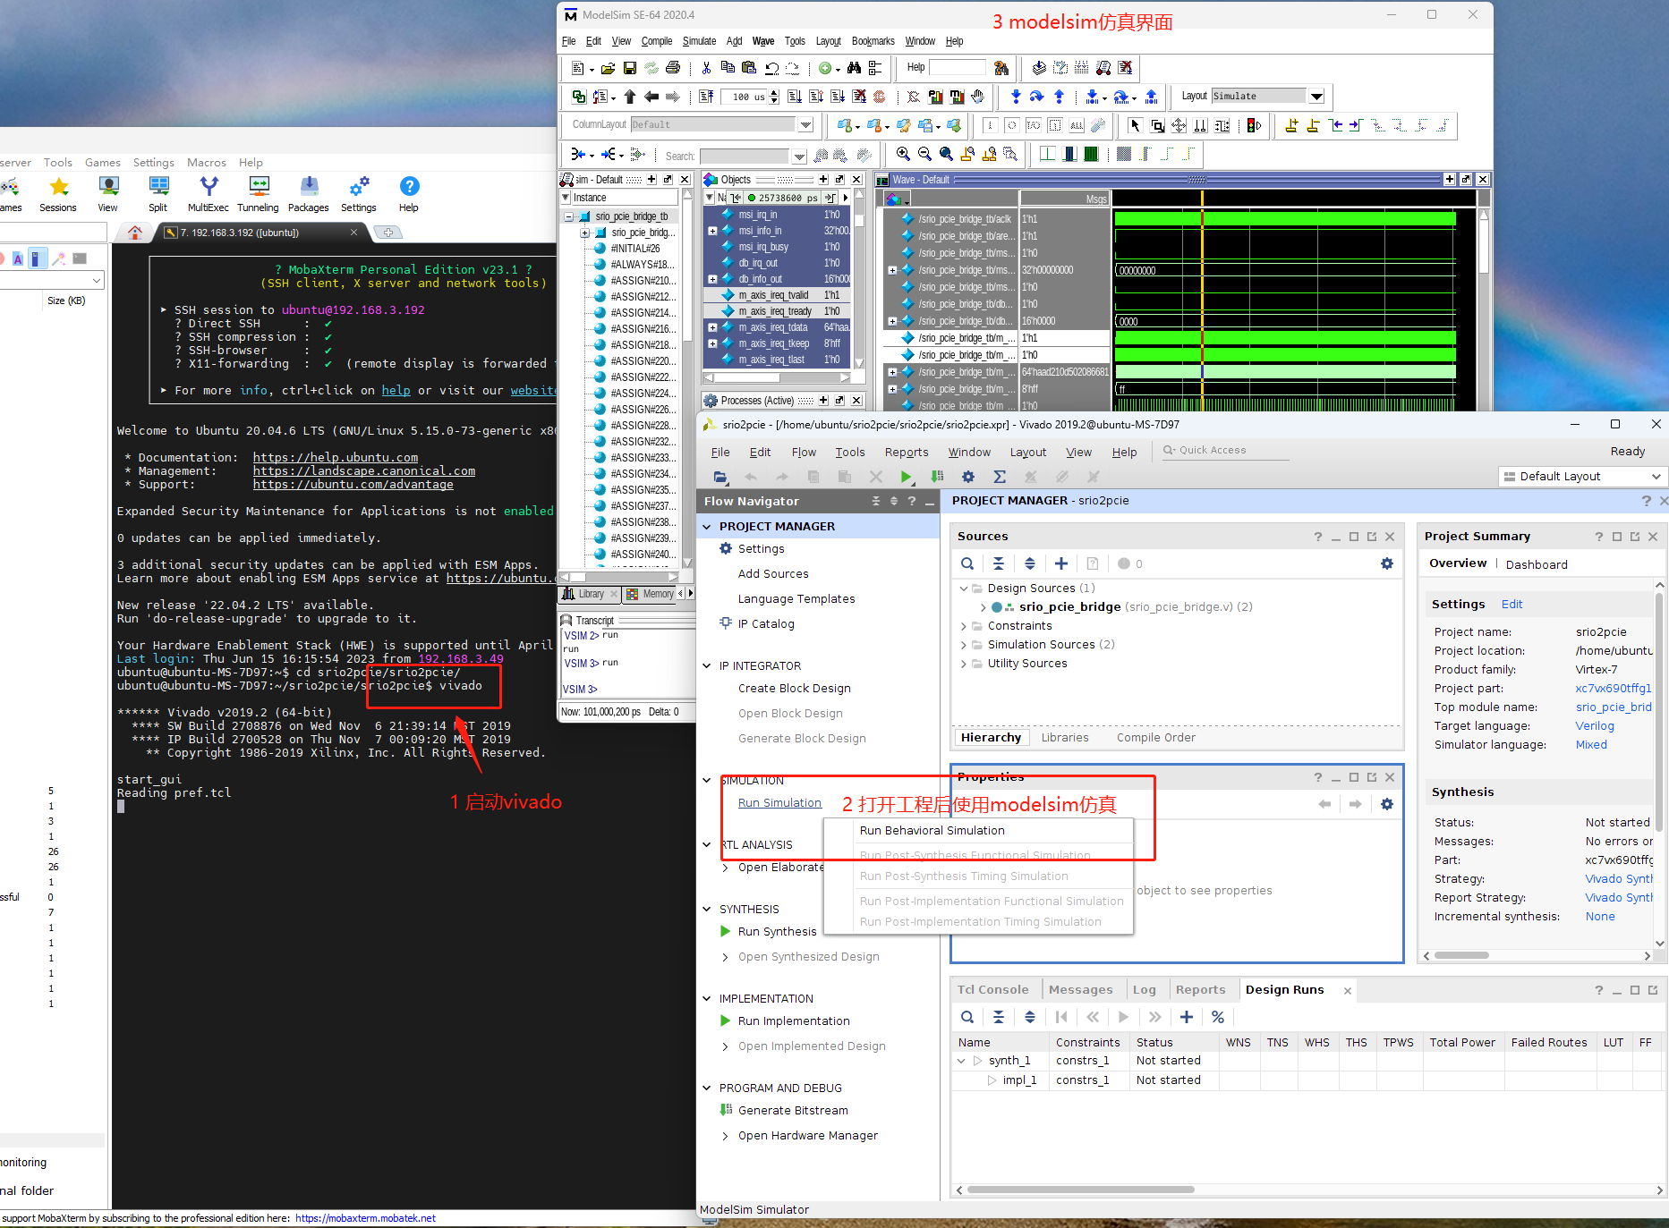The width and height of the screenshot is (1669, 1228).
Task: Click Quick Access search field in Vivado
Action: (1226, 451)
